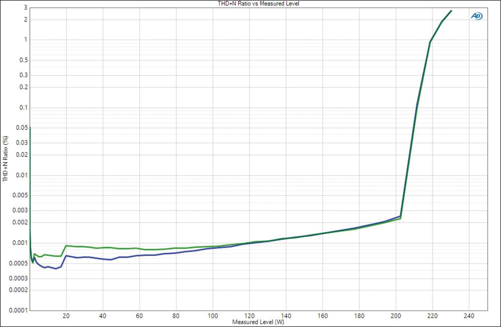Click the x-axis tick label 200

[396, 316]
